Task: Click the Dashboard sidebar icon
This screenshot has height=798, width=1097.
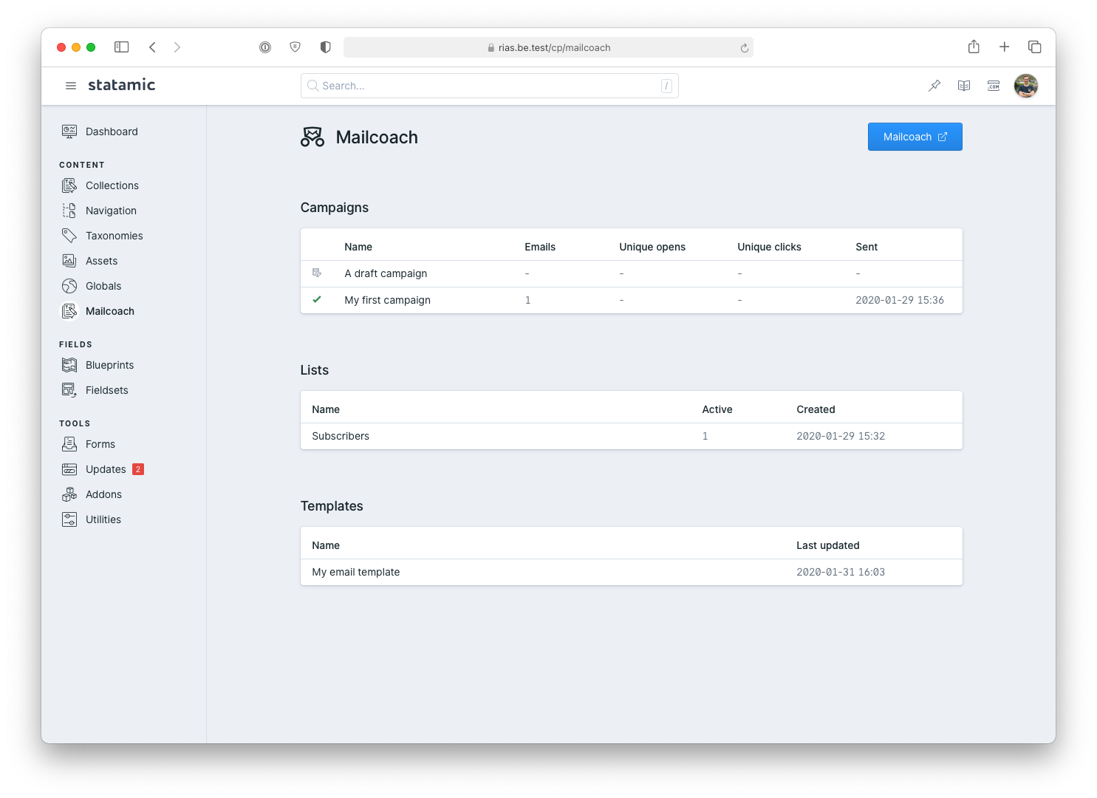Action: click(69, 132)
